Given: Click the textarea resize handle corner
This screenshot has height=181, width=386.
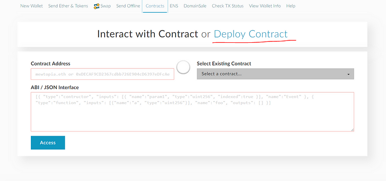Looking at the screenshot, I should pyautogui.click(x=353, y=129).
